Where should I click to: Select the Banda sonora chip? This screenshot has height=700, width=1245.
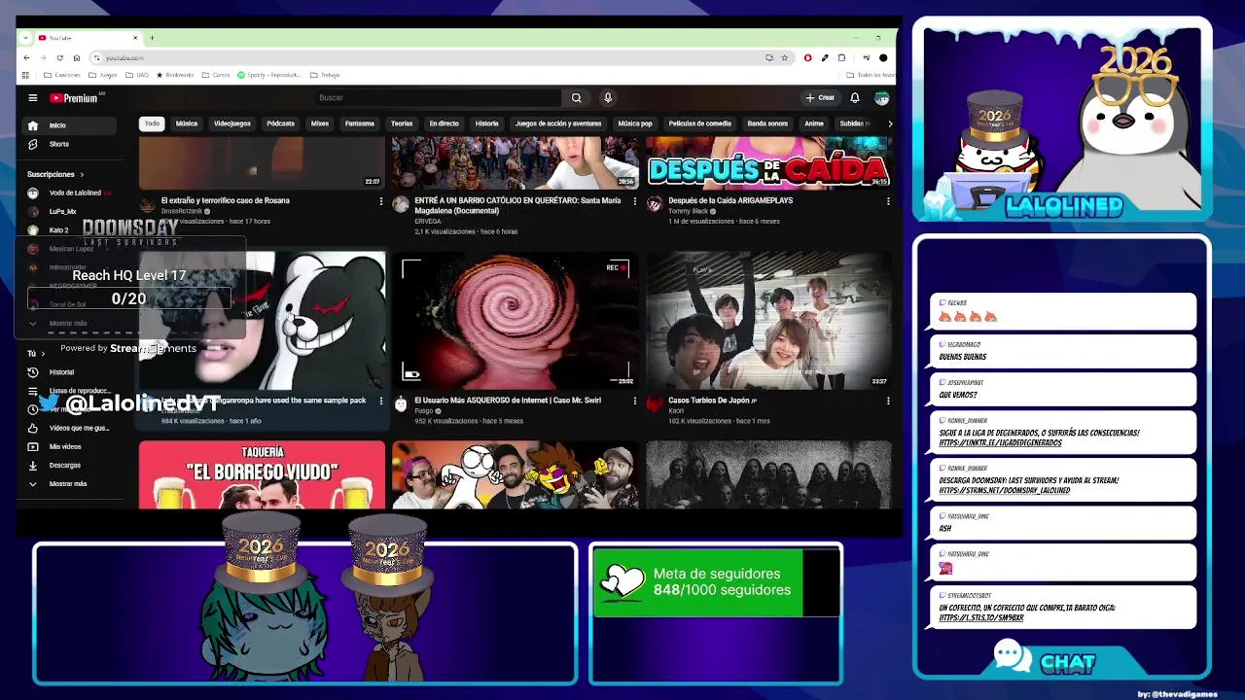point(767,123)
